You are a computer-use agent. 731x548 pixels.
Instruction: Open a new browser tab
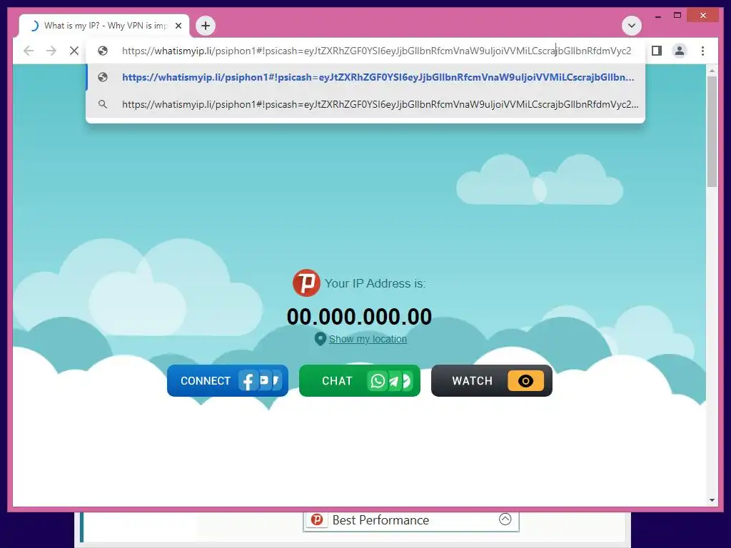(206, 26)
